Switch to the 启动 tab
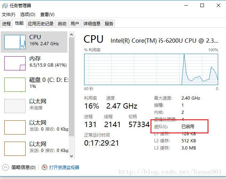 pos(62,24)
